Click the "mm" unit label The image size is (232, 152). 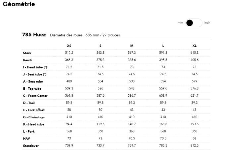180,23
